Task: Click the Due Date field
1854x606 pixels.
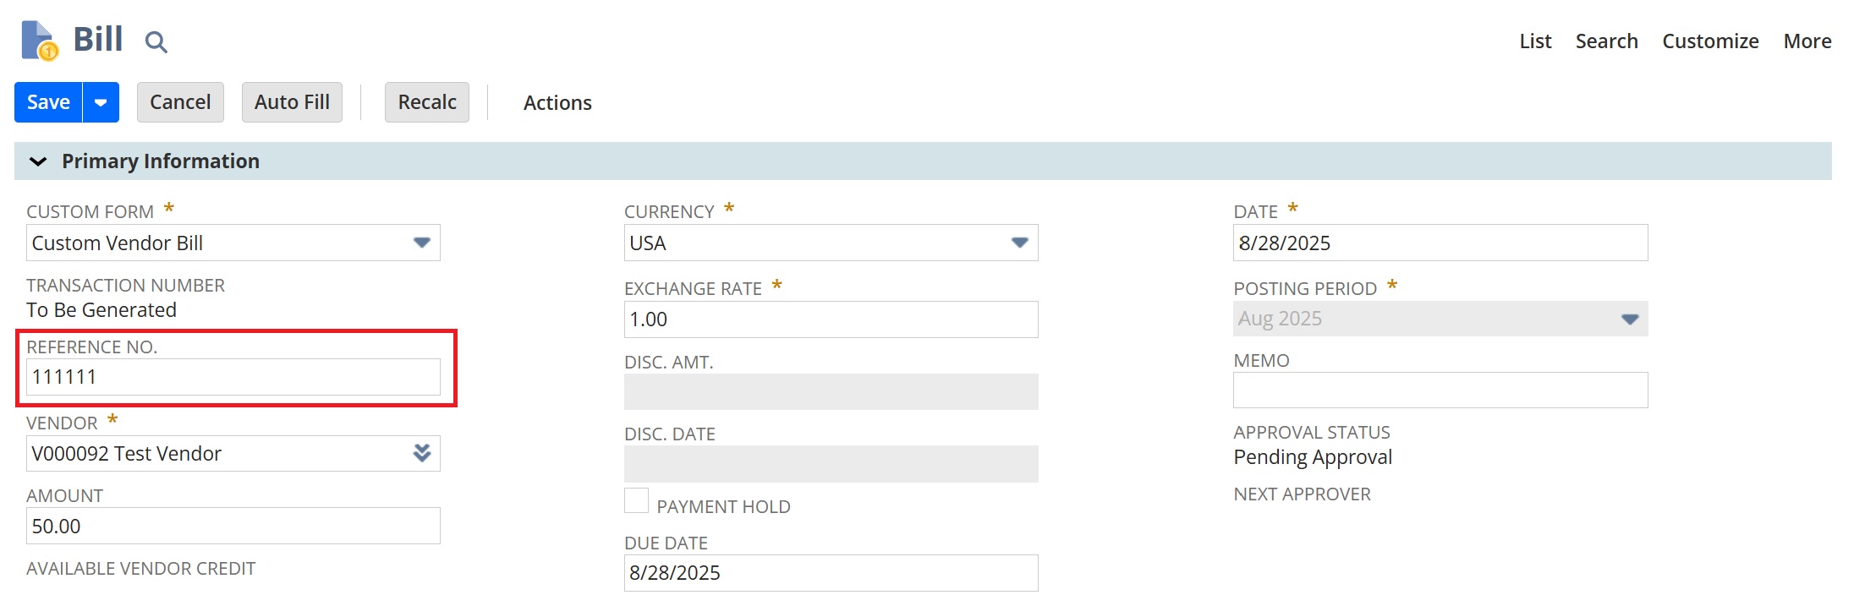Action: (830, 573)
